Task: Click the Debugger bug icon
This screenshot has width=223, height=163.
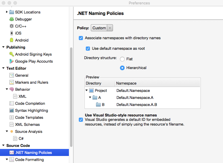Action: [x=12, y=19]
